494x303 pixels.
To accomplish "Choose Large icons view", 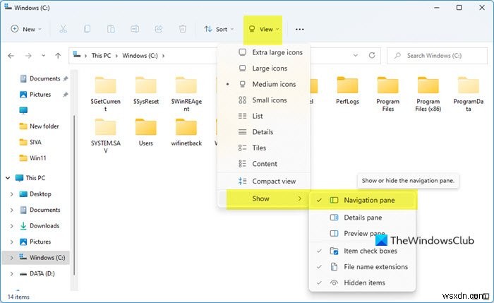I will pyautogui.click(x=264, y=69).
